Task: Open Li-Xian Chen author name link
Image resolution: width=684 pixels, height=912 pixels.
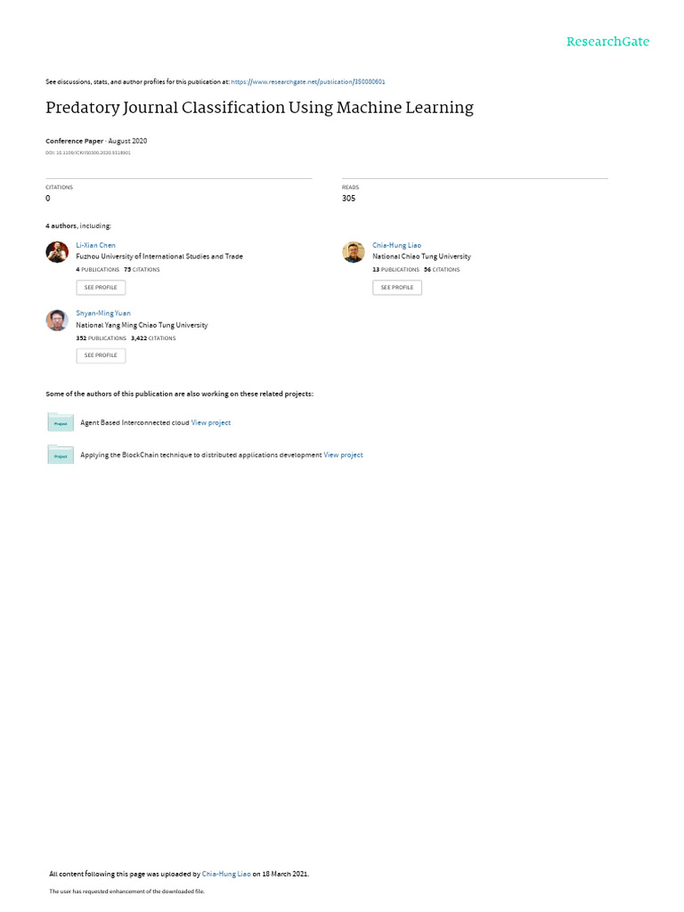Action: click(x=95, y=246)
